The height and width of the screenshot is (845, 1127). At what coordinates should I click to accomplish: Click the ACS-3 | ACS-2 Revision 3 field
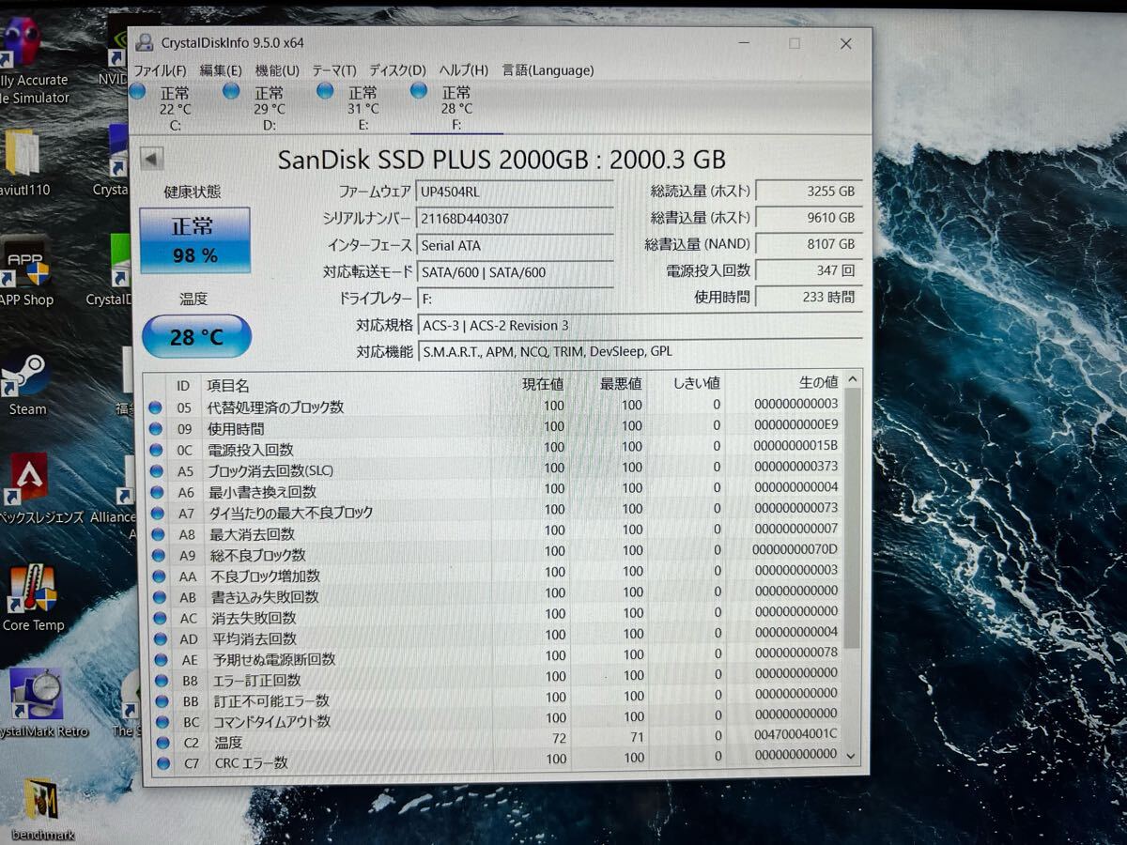coord(639,326)
